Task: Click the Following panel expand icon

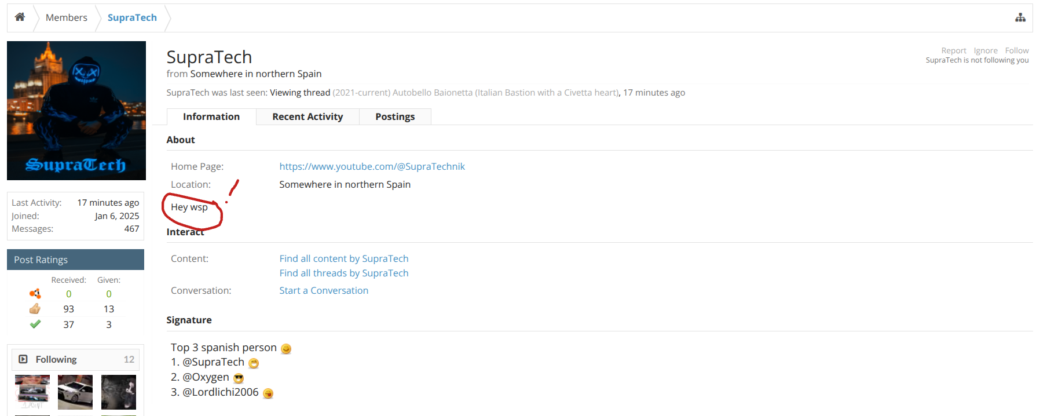Action: 23,359
